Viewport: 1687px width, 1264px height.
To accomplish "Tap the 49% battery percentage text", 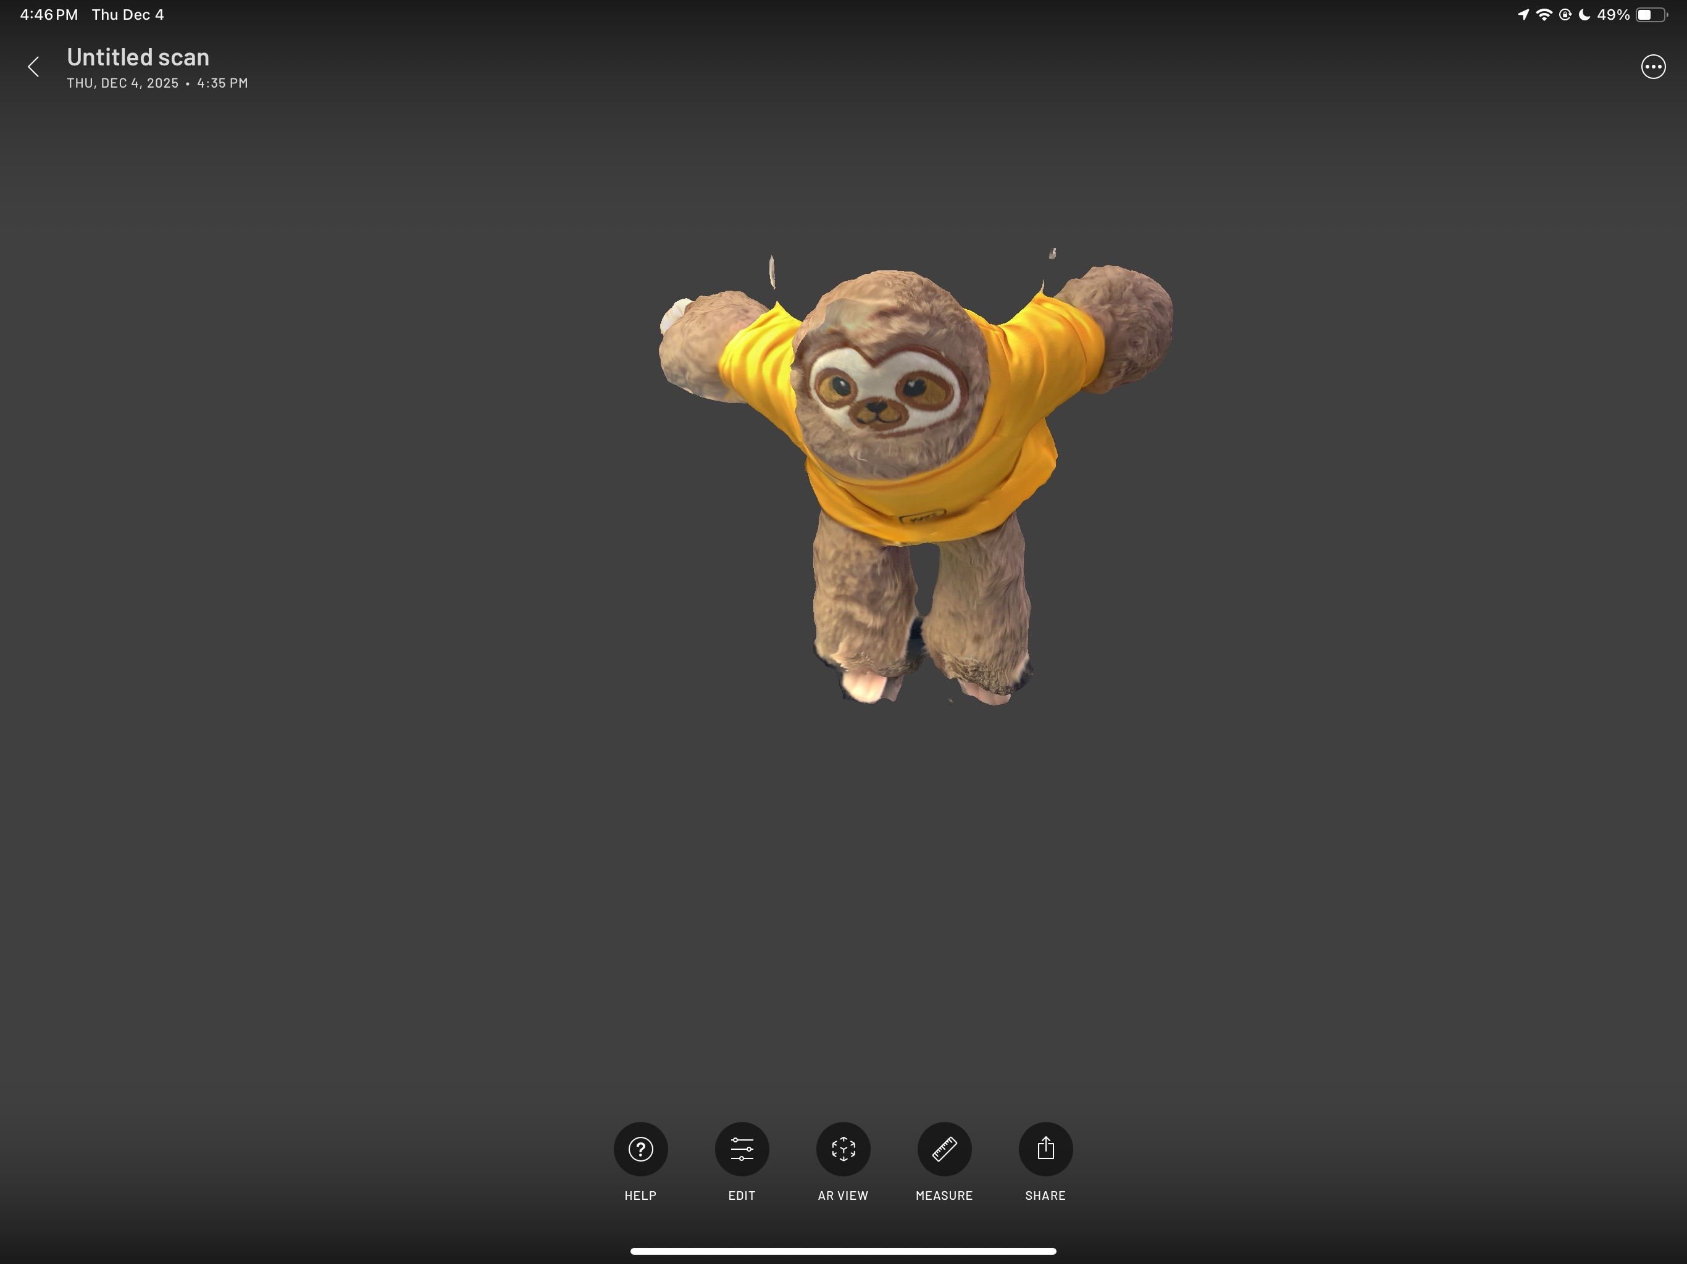I will click(x=1613, y=14).
